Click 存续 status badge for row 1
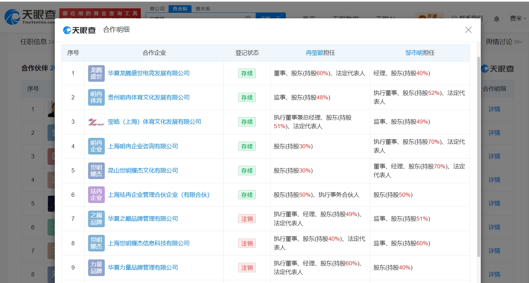The width and height of the screenshot is (529, 283). [247, 73]
